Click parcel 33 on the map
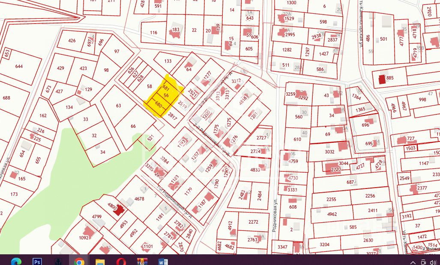The width and height of the screenshot is (440, 265). pos(86,119)
